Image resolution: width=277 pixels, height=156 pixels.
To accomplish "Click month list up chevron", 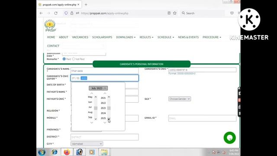I will 92,94.
